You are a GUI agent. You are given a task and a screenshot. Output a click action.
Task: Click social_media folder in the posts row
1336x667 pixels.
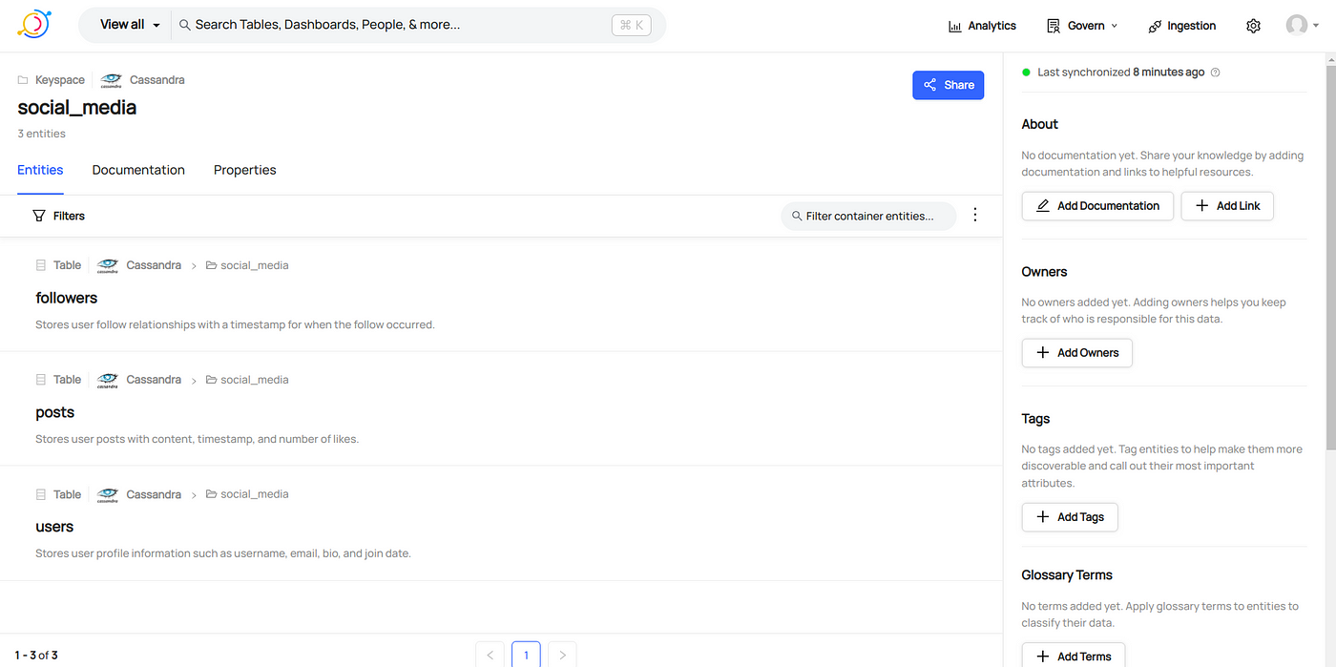(x=247, y=380)
